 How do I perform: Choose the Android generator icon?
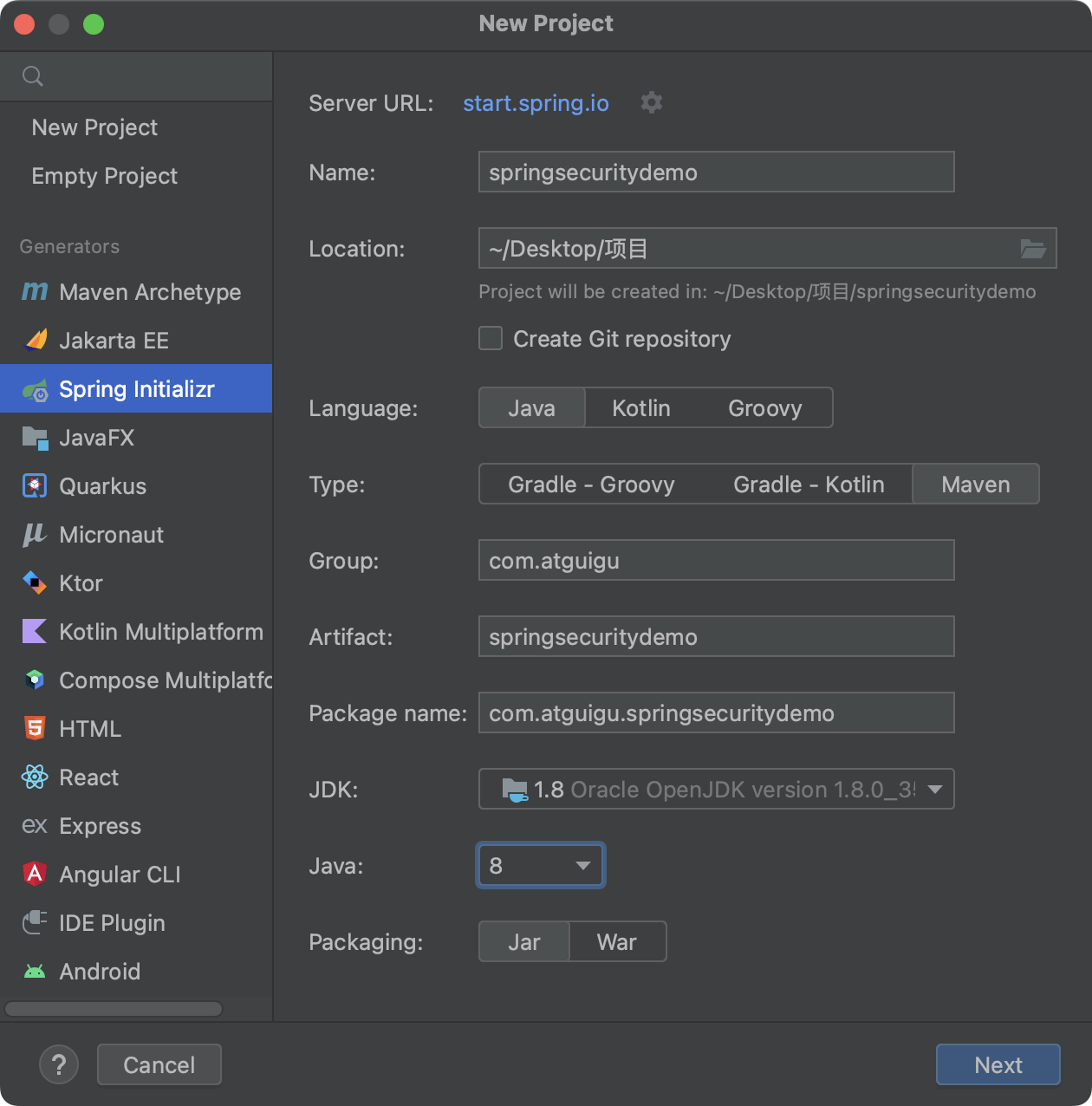35,972
